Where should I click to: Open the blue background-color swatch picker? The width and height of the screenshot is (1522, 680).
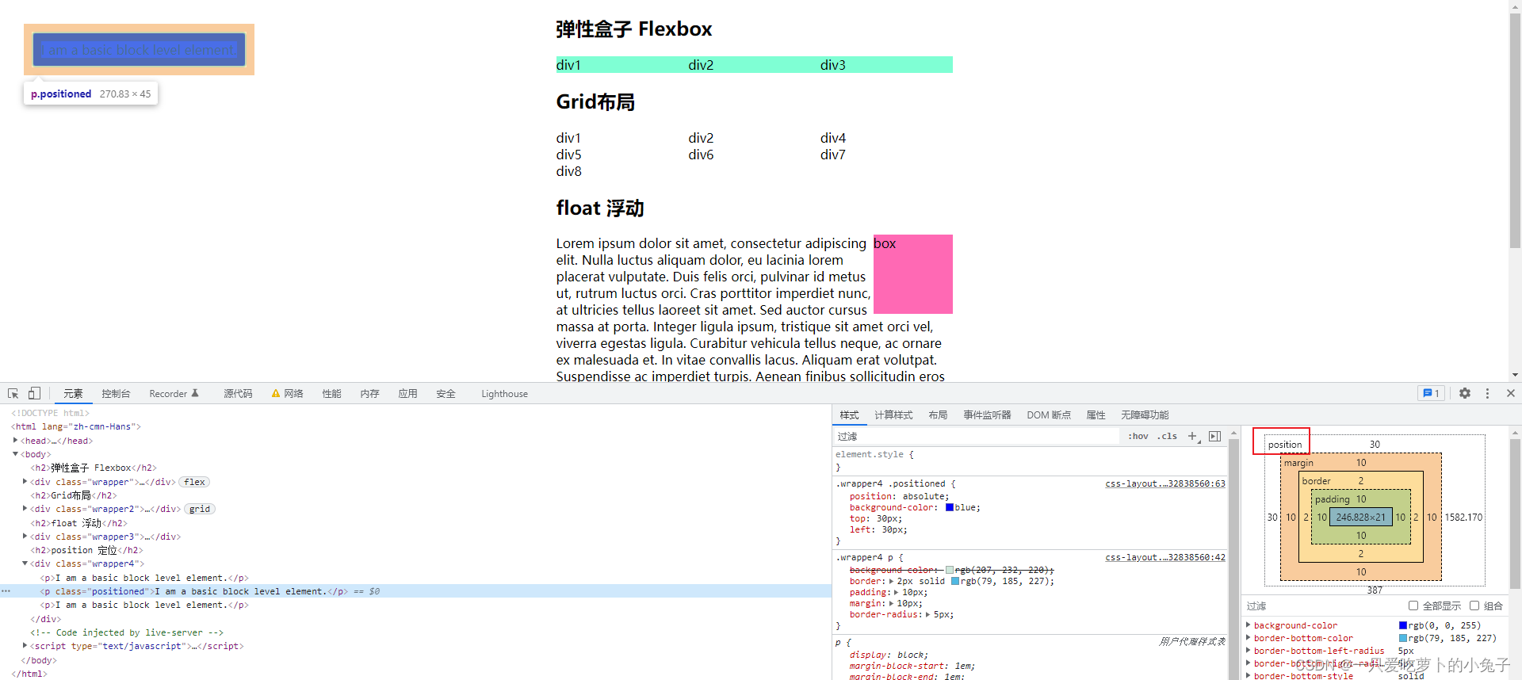(x=949, y=507)
